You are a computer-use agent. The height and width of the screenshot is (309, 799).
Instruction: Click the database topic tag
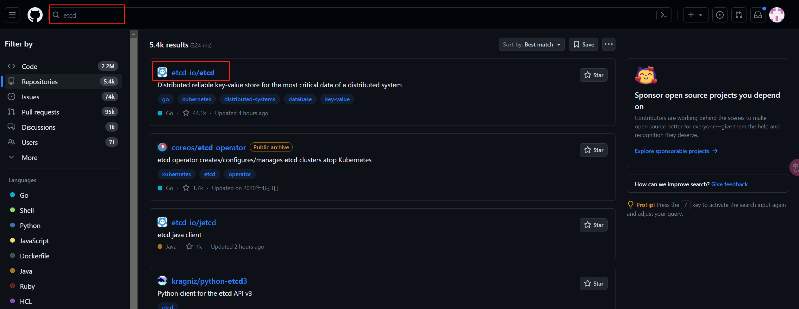point(300,99)
